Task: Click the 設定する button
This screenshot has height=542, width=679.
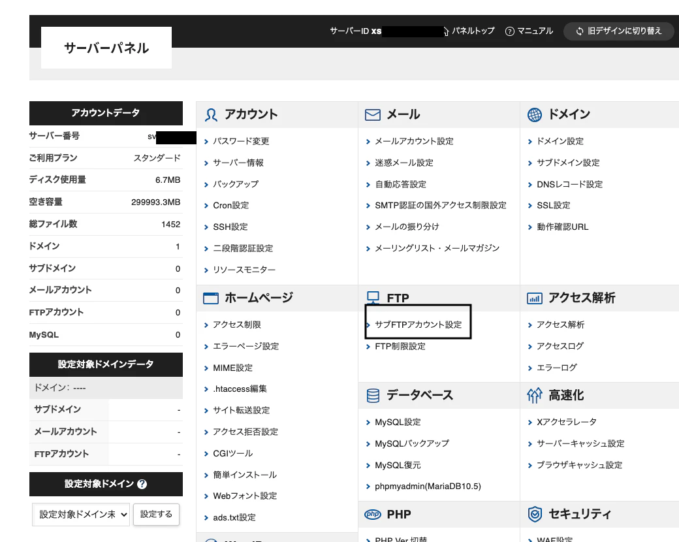Action: (156, 515)
